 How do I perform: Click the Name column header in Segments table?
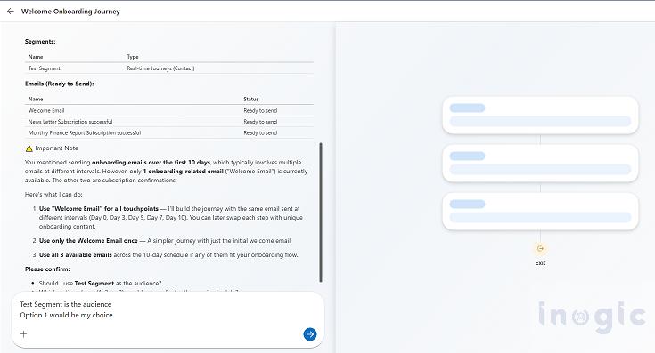[36, 57]
